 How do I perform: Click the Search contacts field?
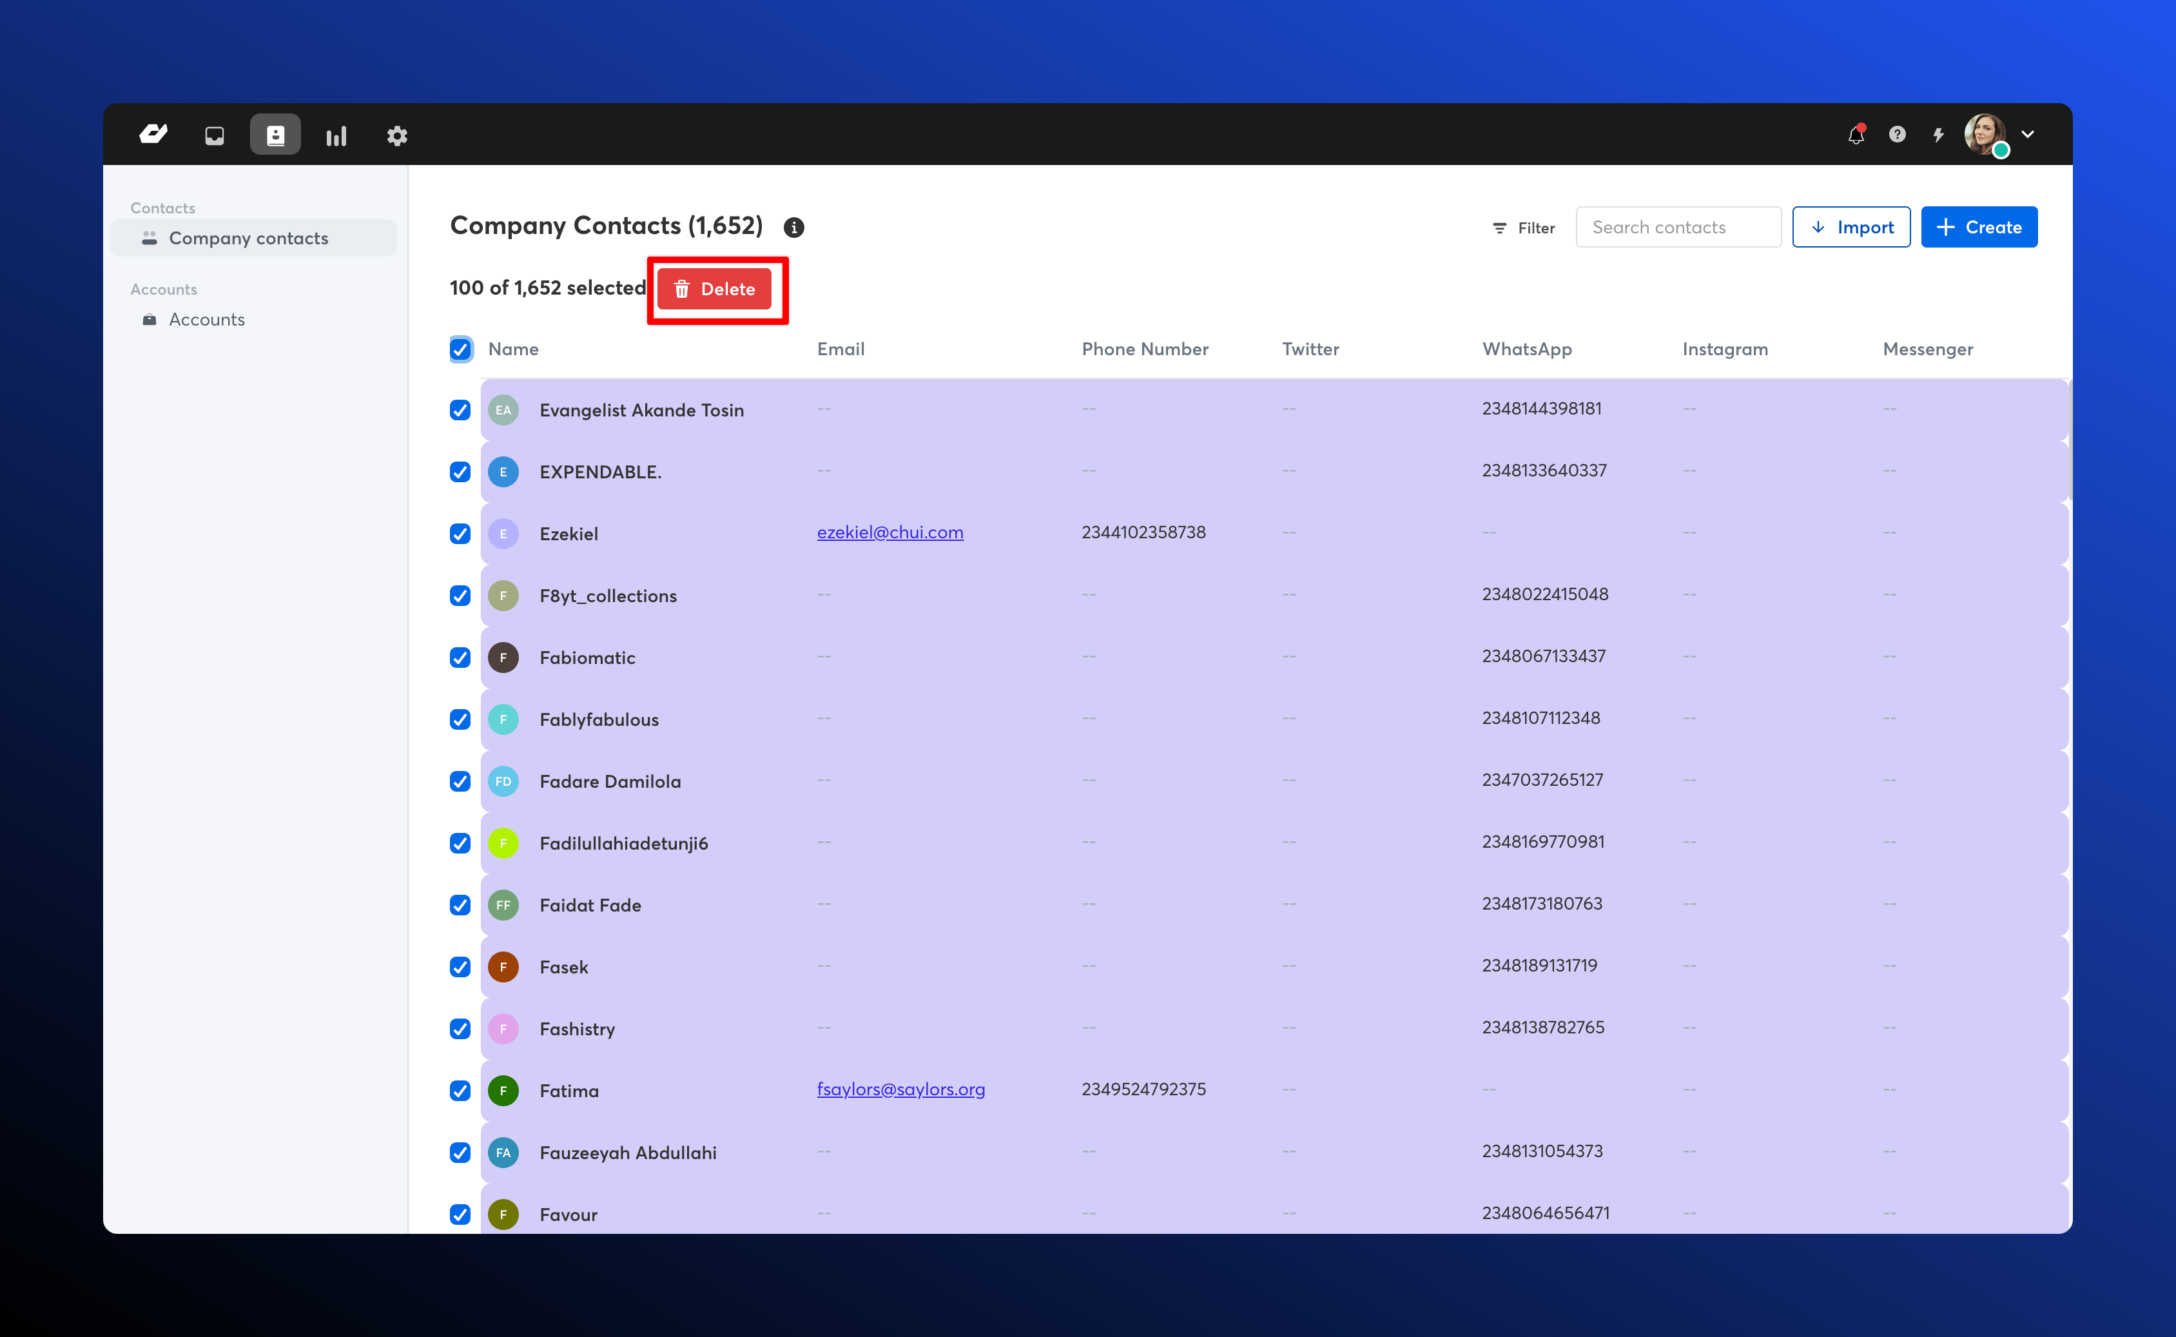(x=1678, y=228)
